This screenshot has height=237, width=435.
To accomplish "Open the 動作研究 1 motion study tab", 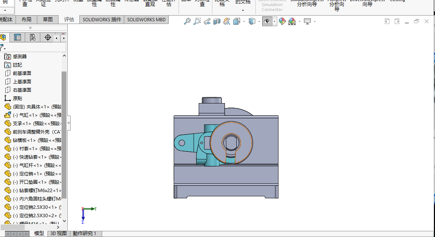I will pos(85,234).
